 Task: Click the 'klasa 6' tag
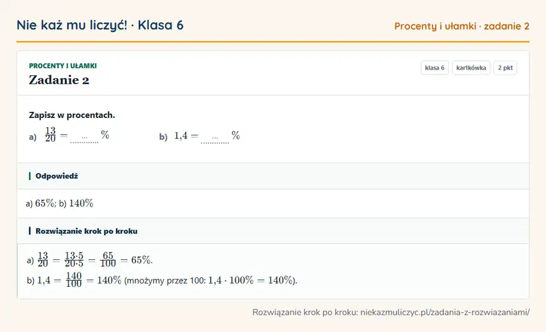(x=434, y=68)
